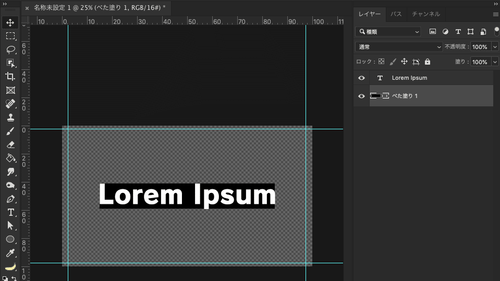500x281 pixels.
Task: Switch to the パス tab
Action: (x=396, y=14)
